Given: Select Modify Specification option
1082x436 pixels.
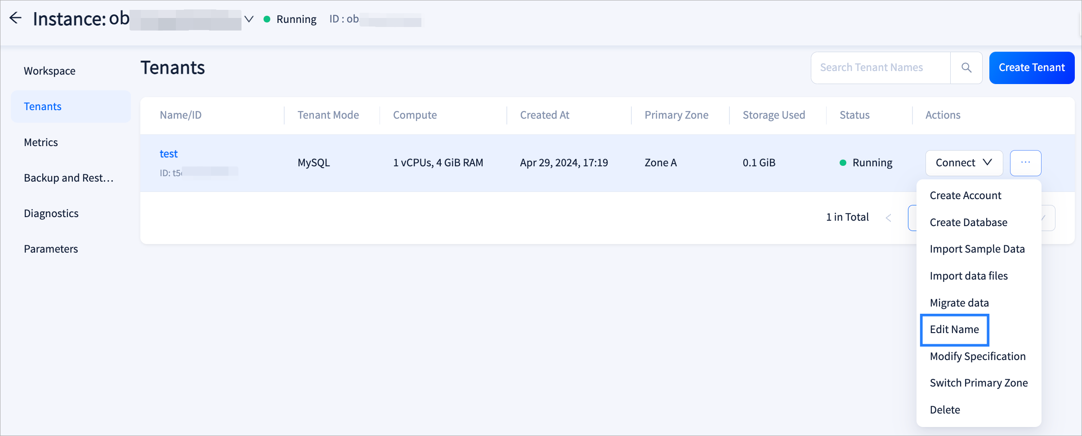Looking at the screenshot, I should [977, 356].
